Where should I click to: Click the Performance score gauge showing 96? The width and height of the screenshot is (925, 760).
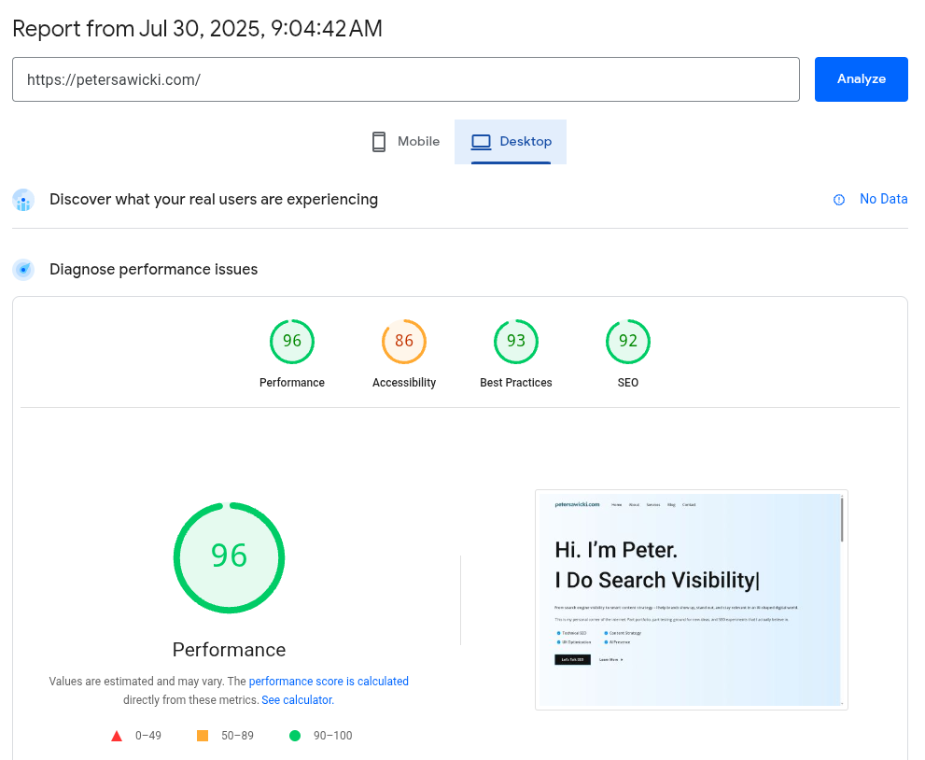291,342
